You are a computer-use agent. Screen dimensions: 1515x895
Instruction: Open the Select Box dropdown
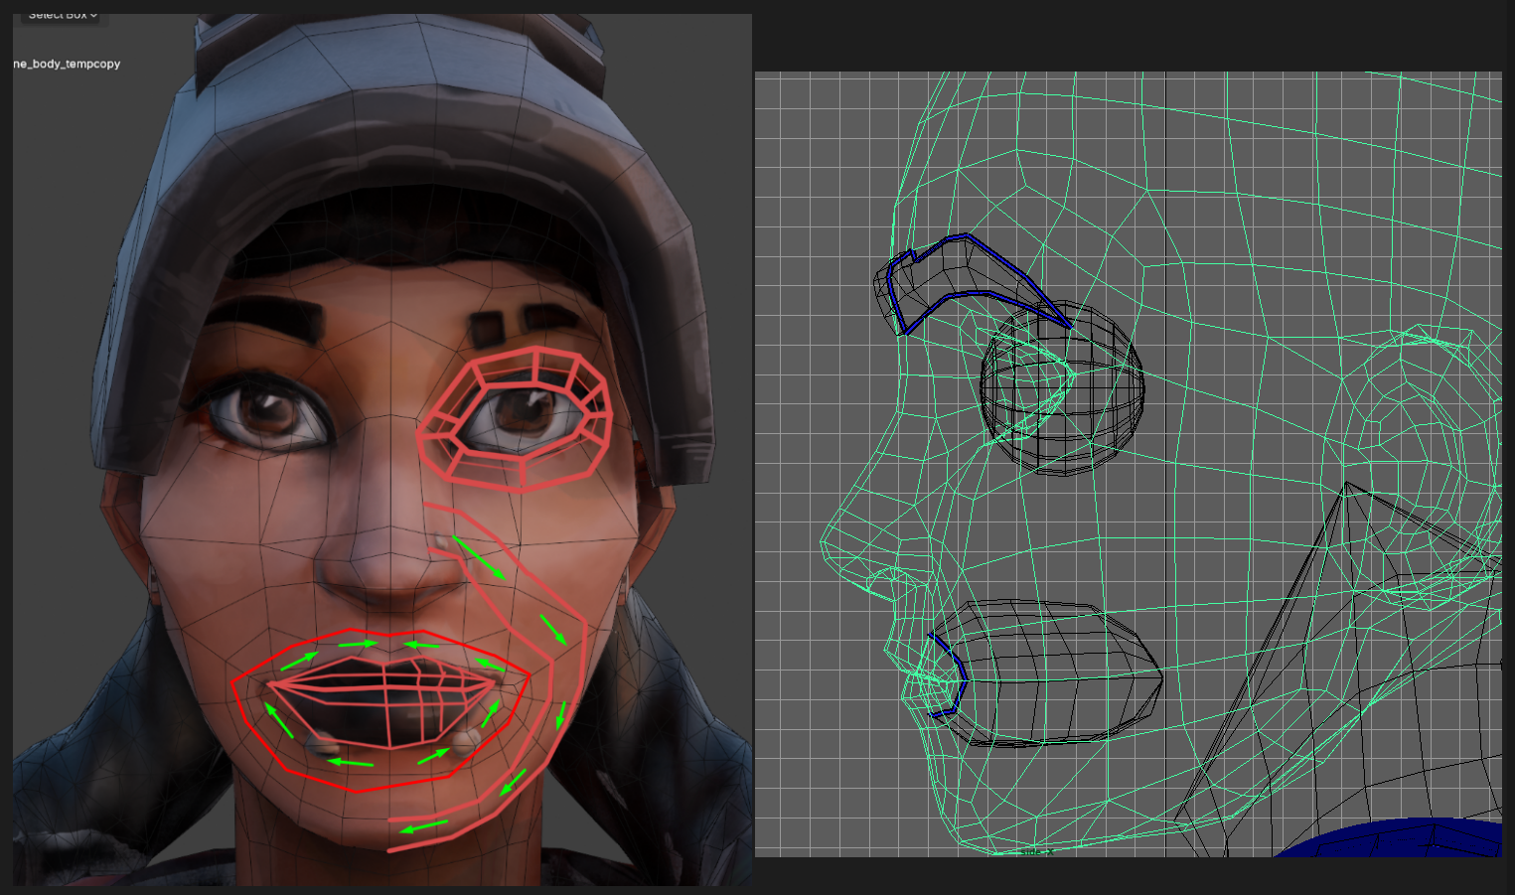[x=63, y=15]
